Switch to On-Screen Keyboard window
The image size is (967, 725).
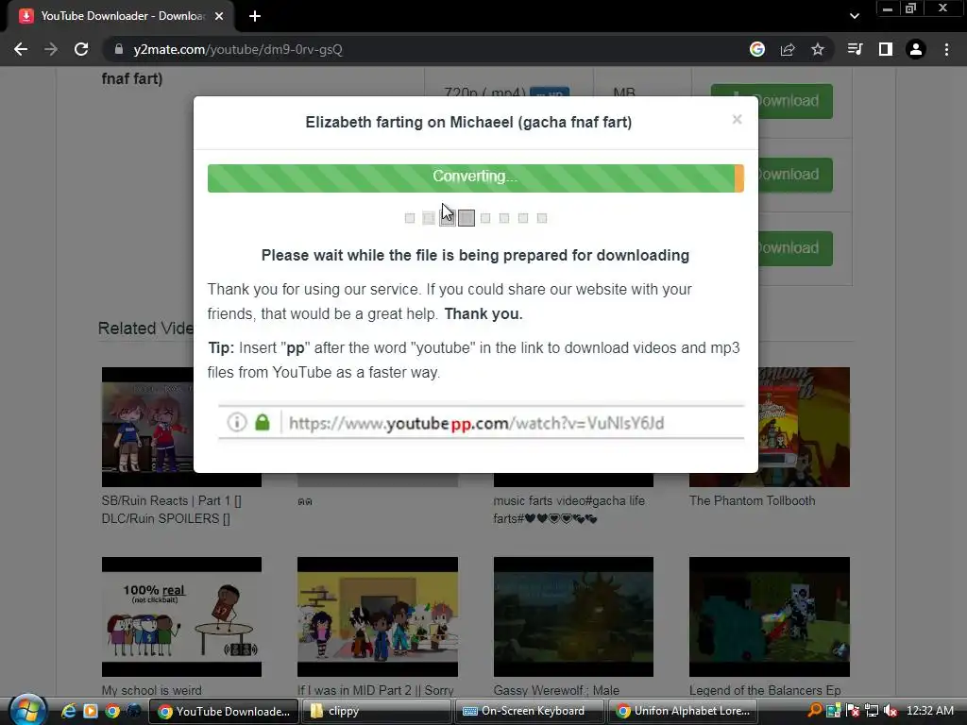530,711
